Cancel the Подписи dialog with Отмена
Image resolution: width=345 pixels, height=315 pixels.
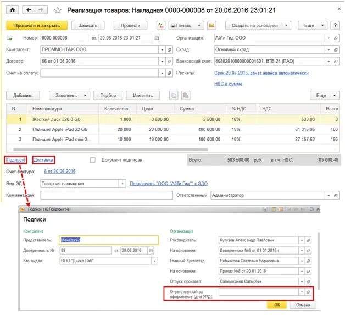pos(303,305)
